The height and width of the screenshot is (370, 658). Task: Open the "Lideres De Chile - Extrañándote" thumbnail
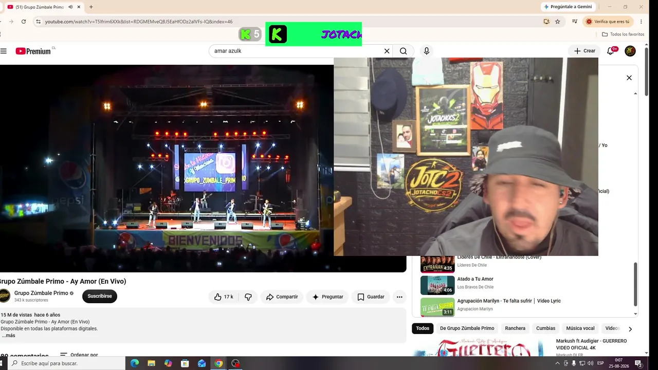click(x=437, y=264)
